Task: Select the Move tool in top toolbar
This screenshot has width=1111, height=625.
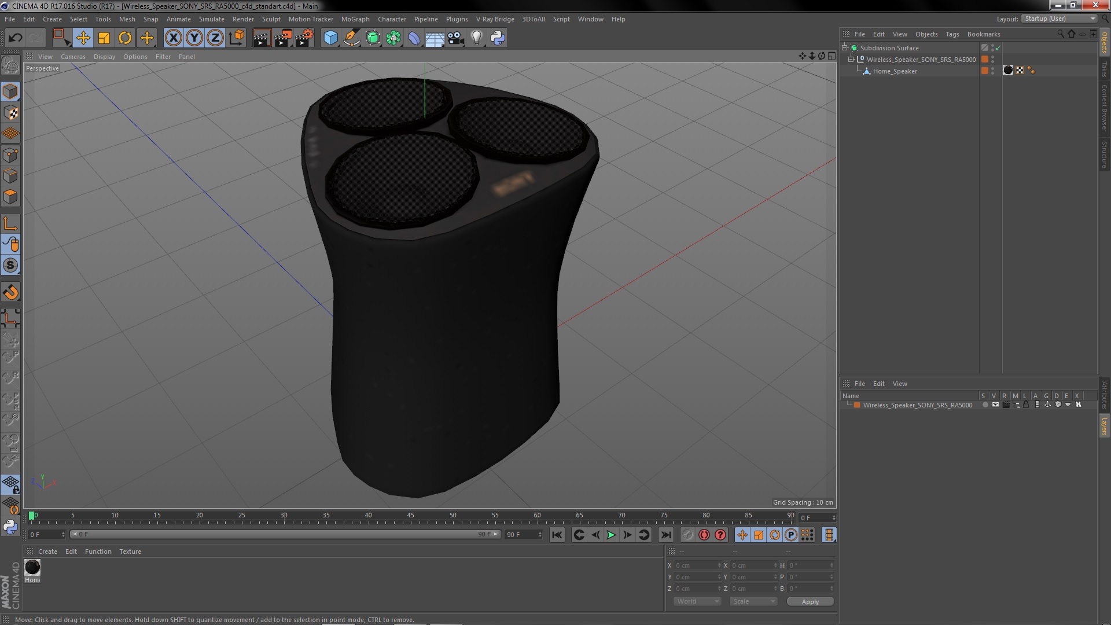Action: (x=83, y=38)
